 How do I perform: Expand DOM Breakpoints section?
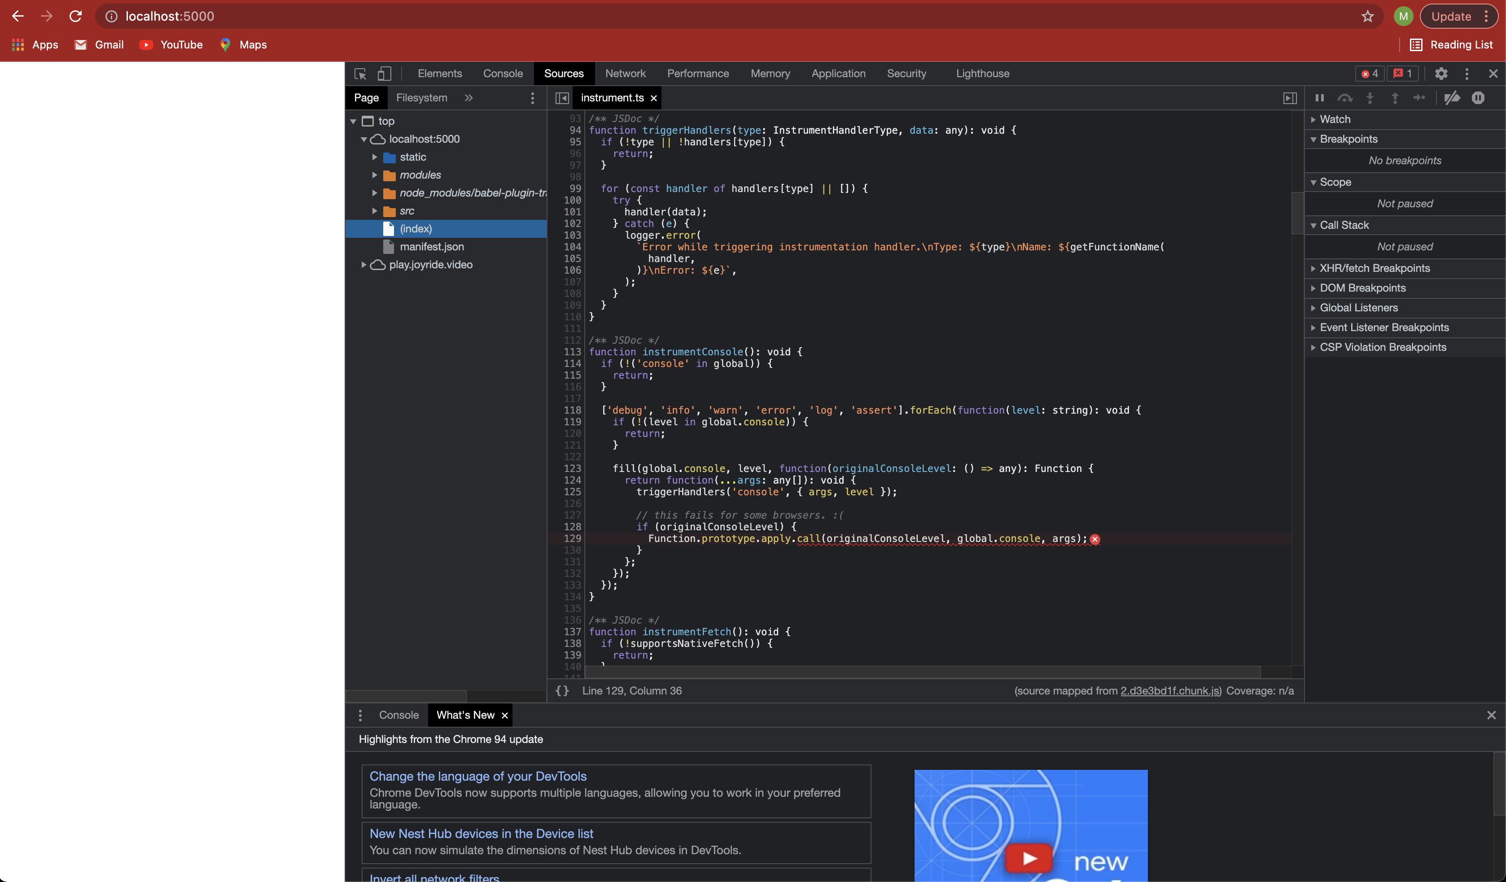coord(1405,288)
